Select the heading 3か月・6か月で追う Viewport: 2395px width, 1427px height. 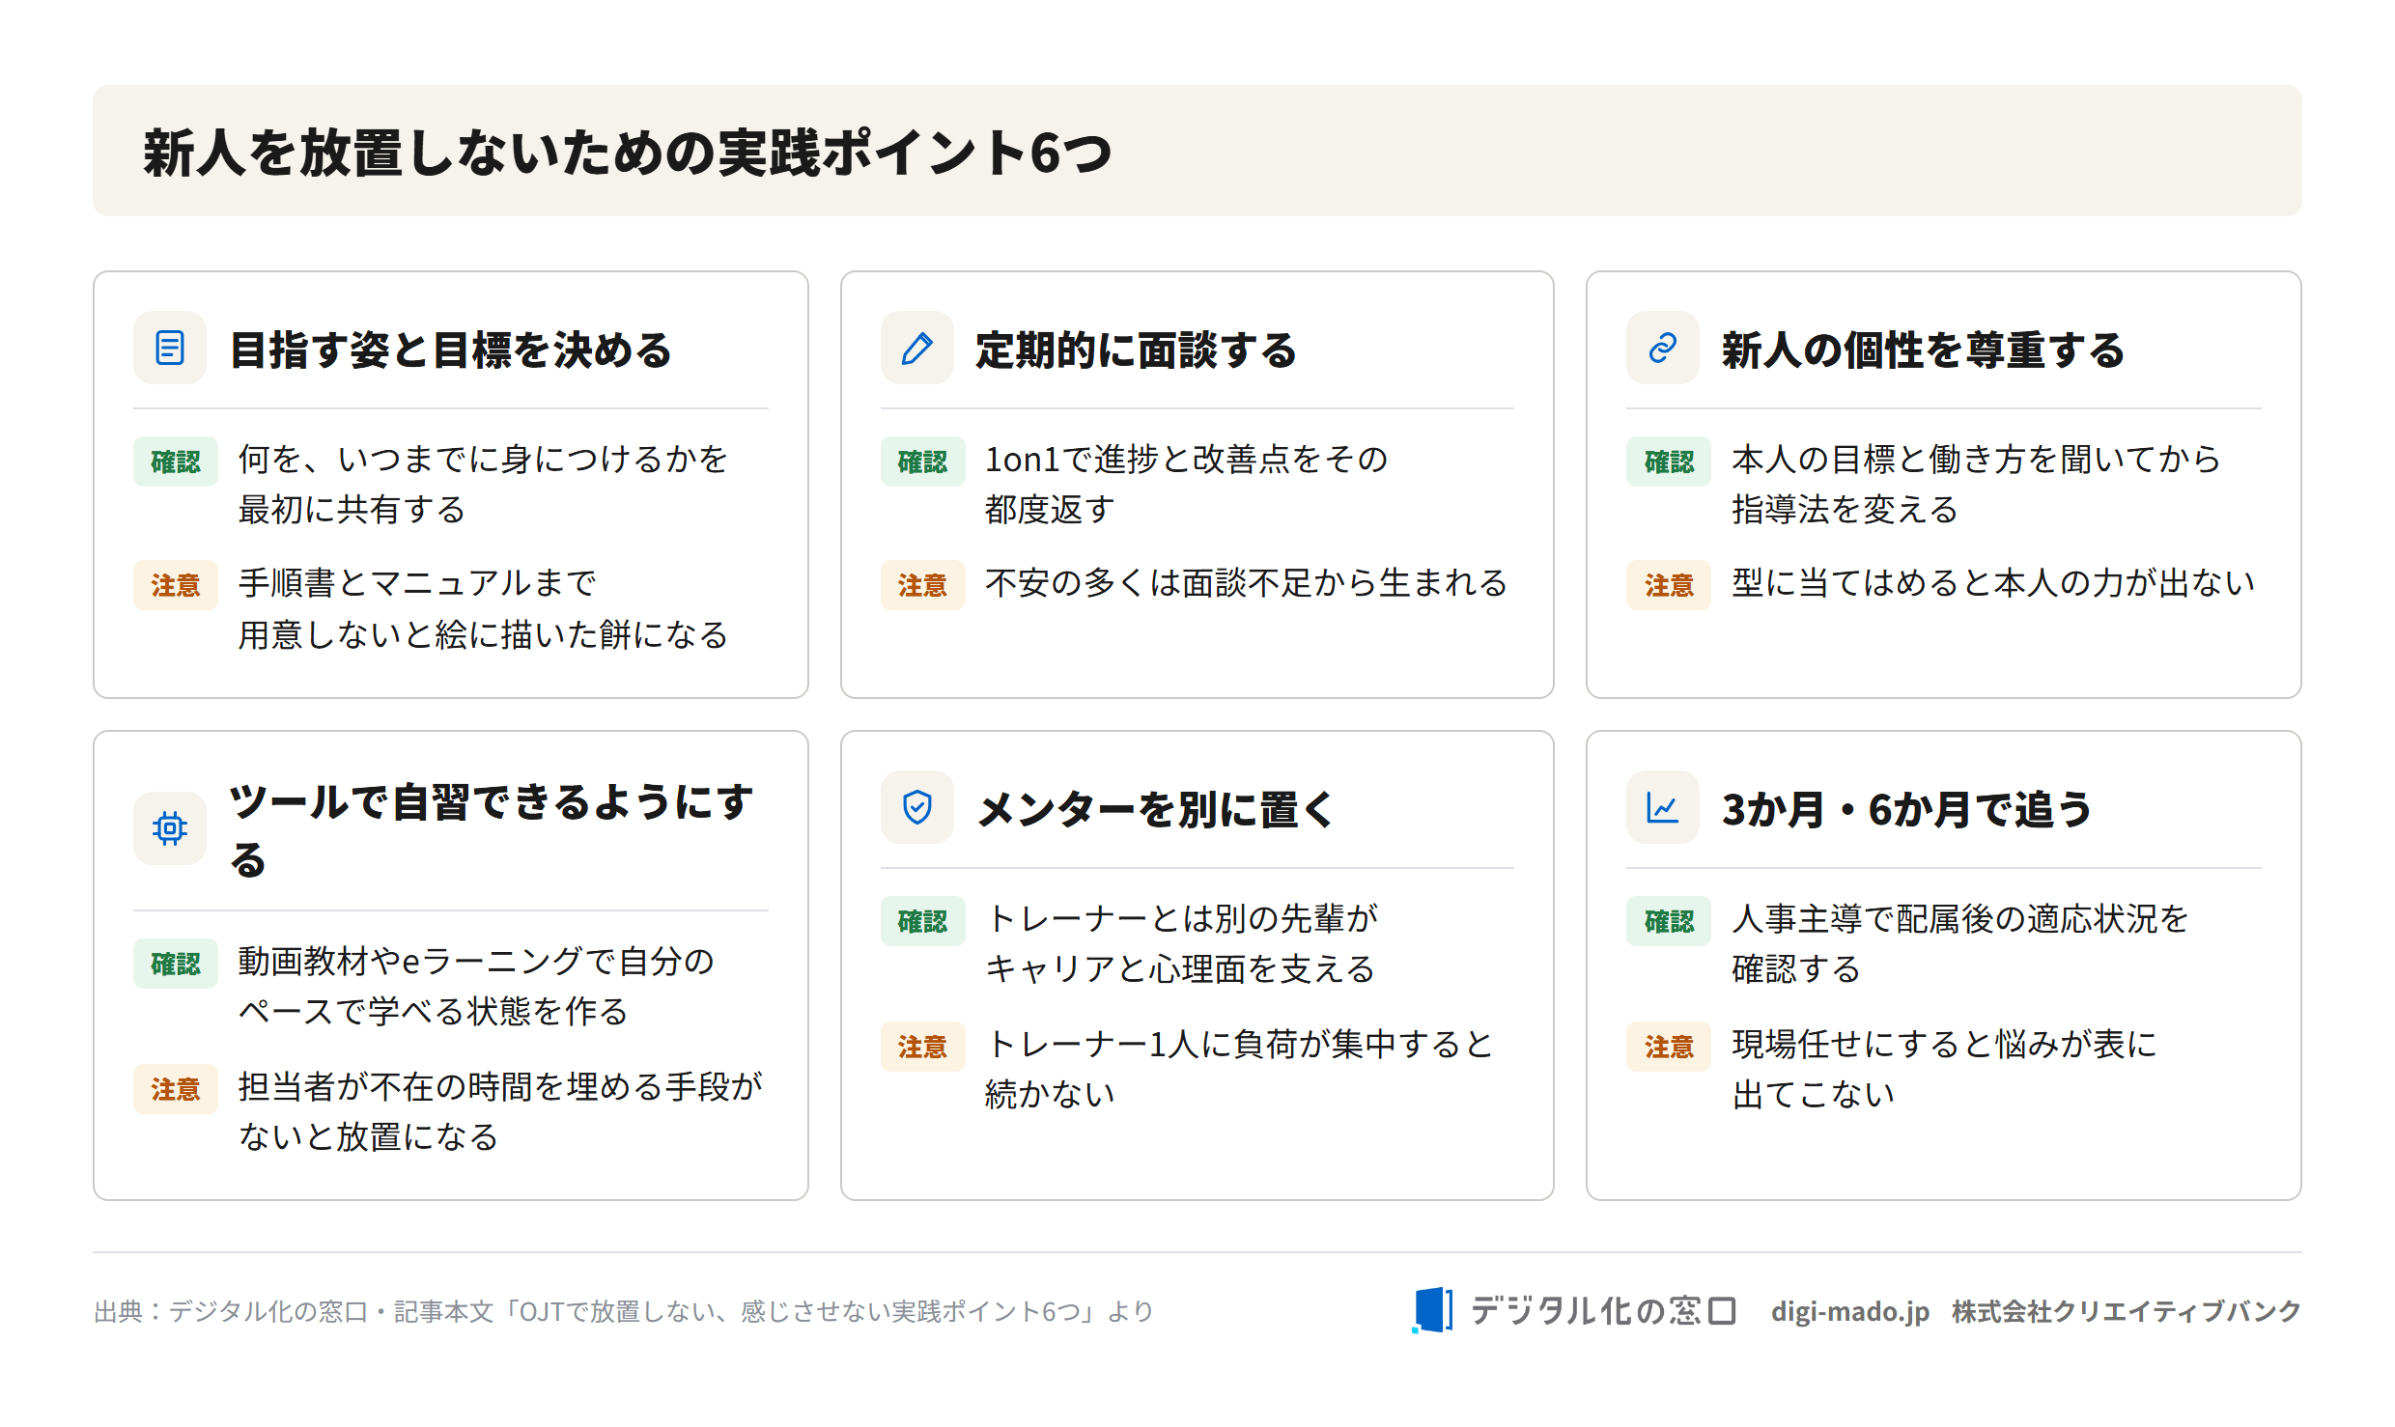(x=1906, y=809)
